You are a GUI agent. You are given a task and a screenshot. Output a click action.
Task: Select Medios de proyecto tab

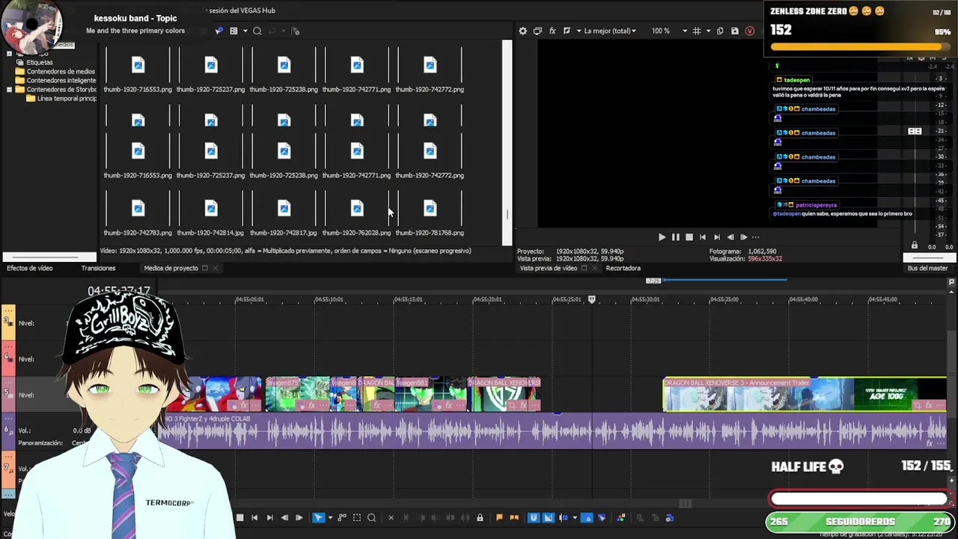tap(171, 268)
